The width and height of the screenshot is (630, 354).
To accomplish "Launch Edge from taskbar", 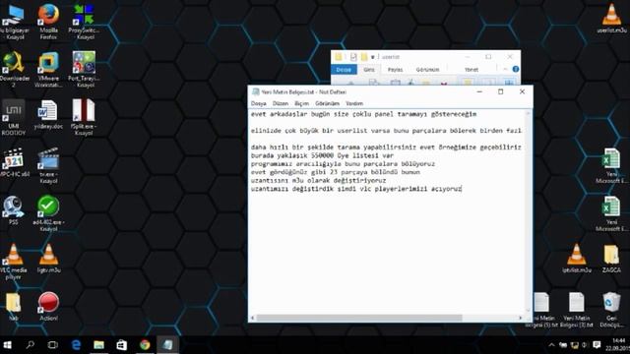I will coord(76,345).
